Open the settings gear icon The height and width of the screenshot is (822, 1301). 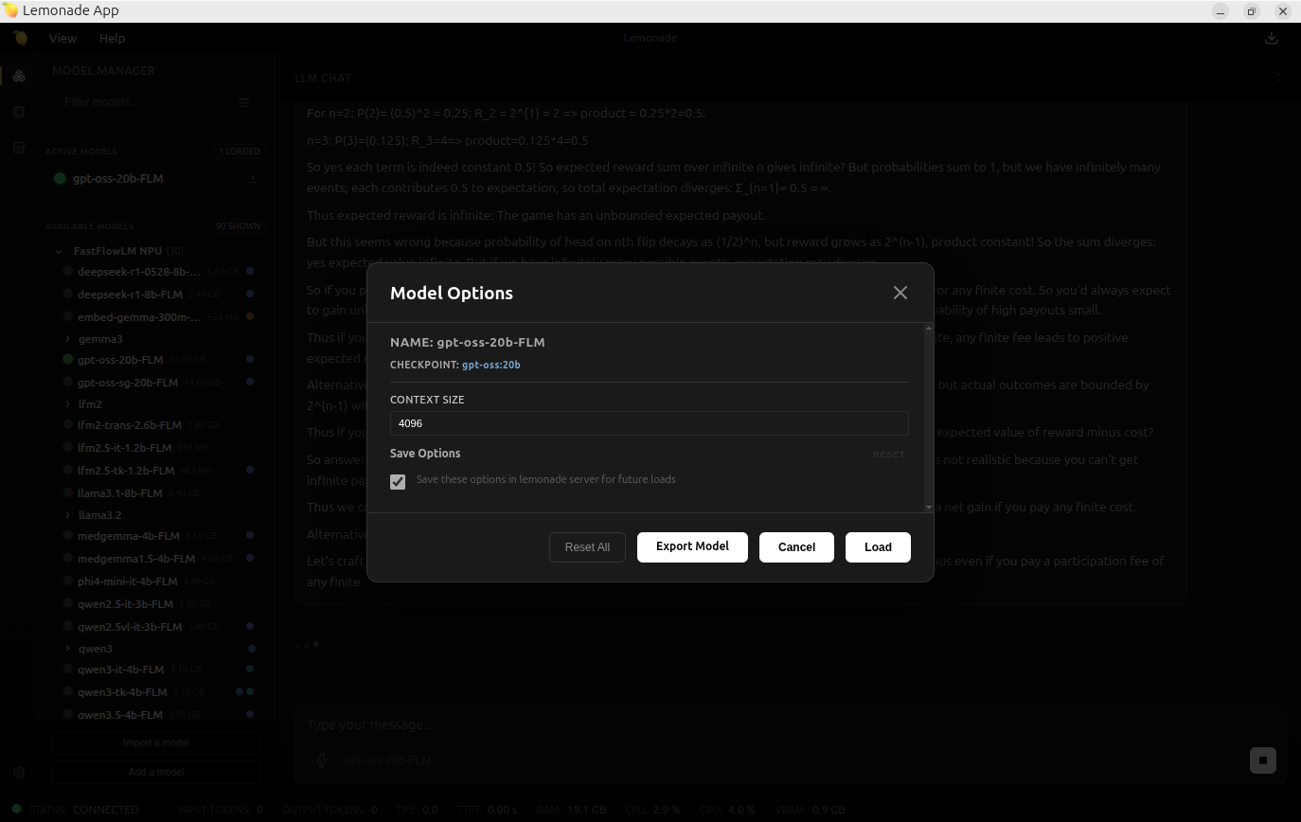[19, 773]
